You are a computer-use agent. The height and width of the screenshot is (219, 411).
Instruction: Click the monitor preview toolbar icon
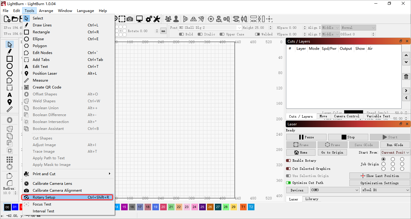[139, 19]
